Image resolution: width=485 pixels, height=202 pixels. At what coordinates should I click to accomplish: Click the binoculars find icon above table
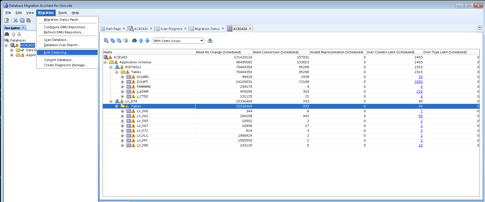pyautogui.click(x=135, y=41)
